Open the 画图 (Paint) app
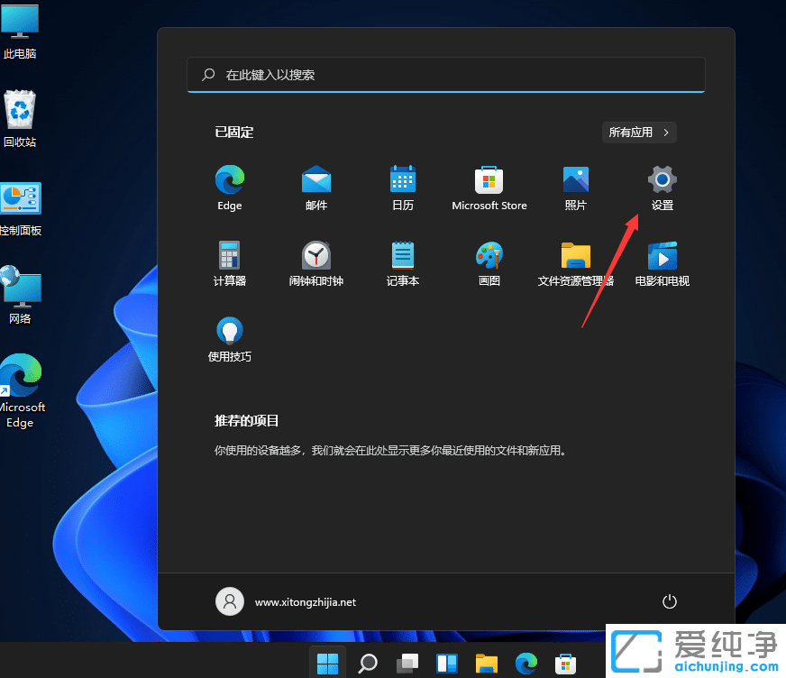786x678 pixels. click(x=489, y=255)
